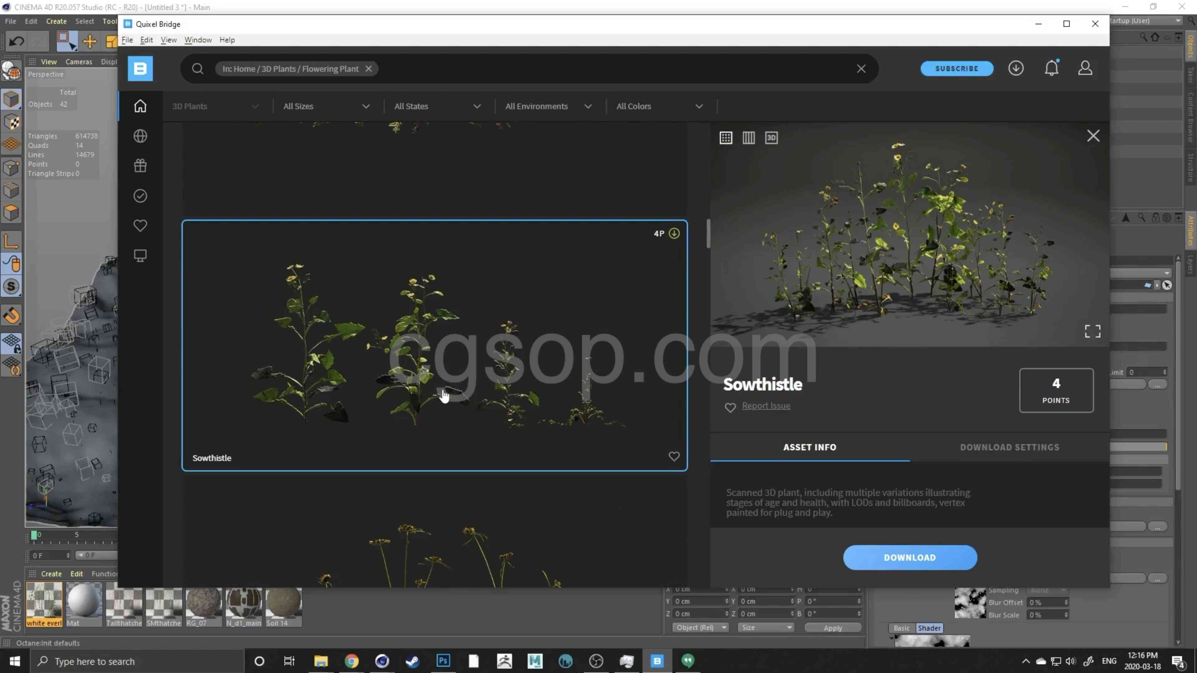1197x673 pixels.
Task: Switch preview to the 3D view icon
Action: pos(771,138)
